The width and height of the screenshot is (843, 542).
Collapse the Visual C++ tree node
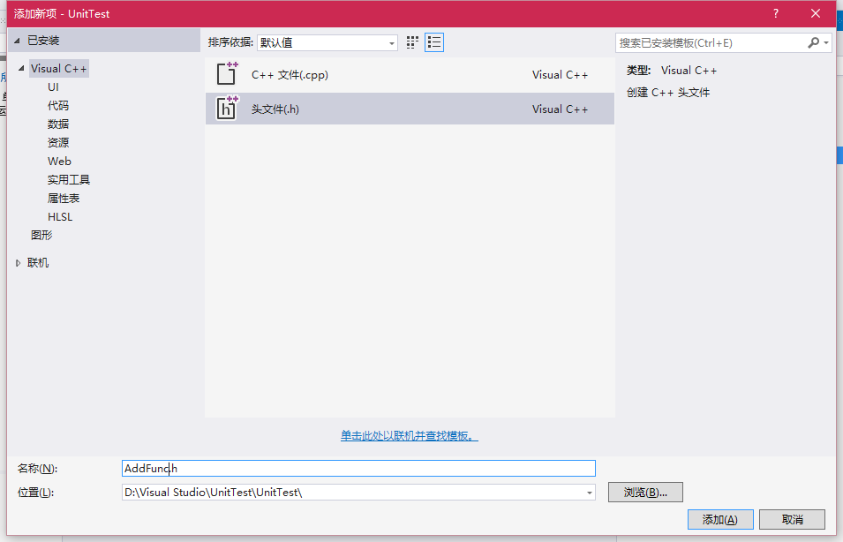coord(21,69)
